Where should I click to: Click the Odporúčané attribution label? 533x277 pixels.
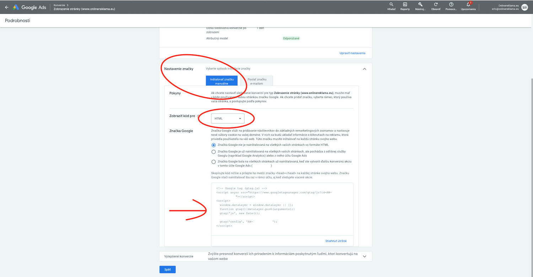point(291,38)
